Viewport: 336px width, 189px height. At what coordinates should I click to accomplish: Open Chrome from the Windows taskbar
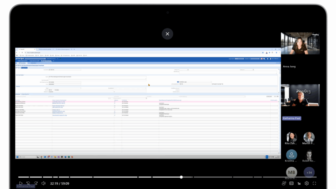42,157
